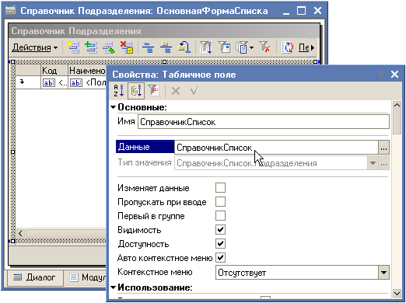Open the Тип значения dropdown arrow

373,163
